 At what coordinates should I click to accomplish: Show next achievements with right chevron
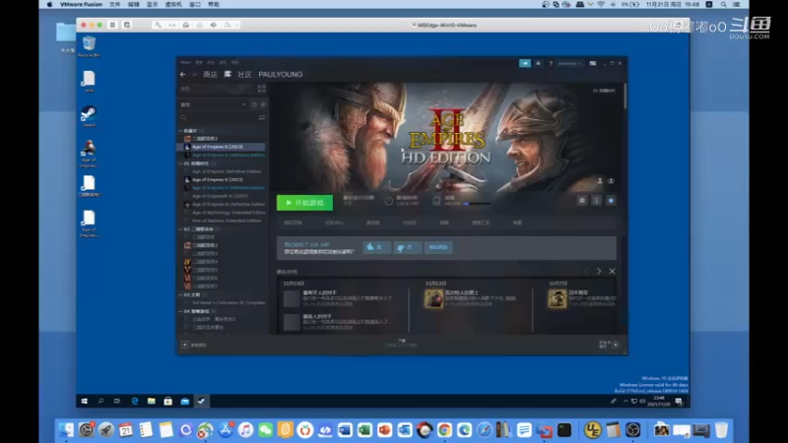599,272
